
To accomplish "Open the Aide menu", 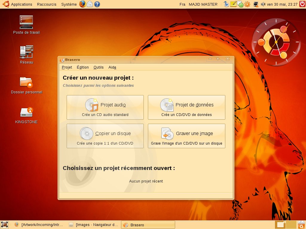I will tap(112, 67).
